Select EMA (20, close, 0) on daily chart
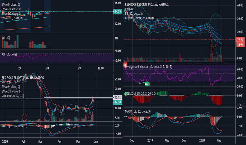246x145 pixels. click(x=11, y=91)
